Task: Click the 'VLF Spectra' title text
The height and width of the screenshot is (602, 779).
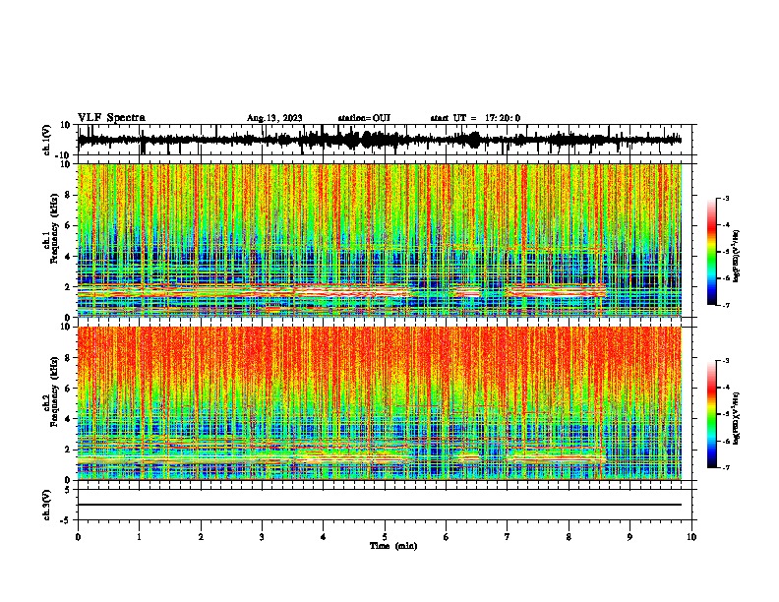Action: click(x=111, y=118)
